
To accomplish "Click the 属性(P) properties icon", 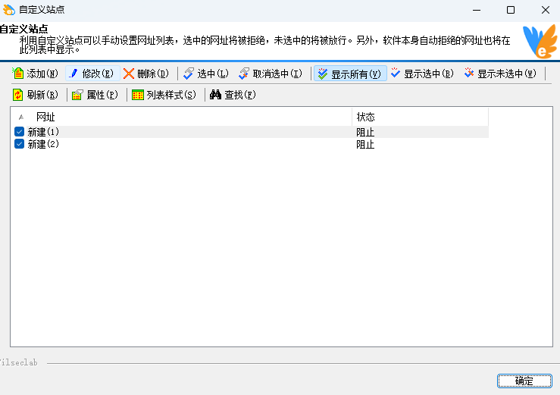I will pyautogui.click(x=77, y=95).
